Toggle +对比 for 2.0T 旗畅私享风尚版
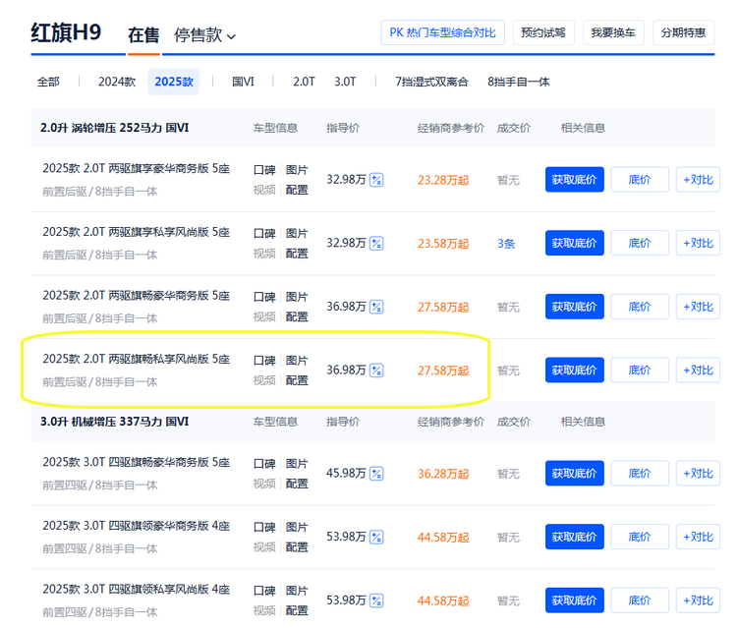The width and height of the screenshot is (737, 628). point(698,371)
